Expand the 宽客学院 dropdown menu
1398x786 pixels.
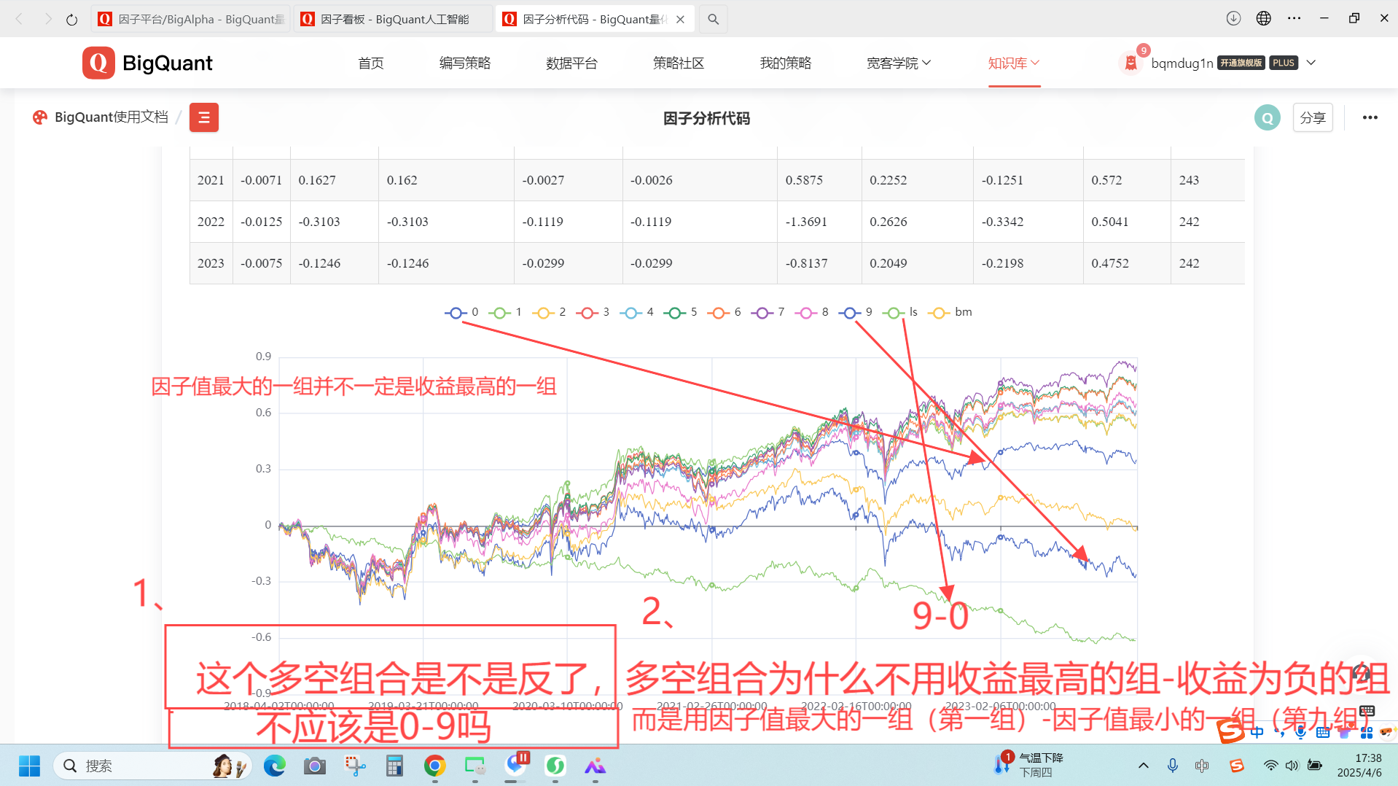[898, 63]
